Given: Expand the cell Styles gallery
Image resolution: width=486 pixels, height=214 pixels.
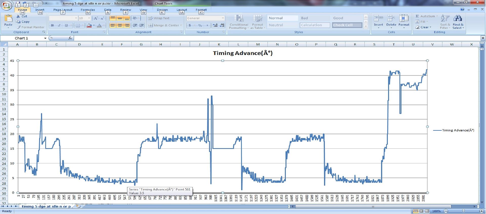Looking at the screenshot, I should coord(366,27).
